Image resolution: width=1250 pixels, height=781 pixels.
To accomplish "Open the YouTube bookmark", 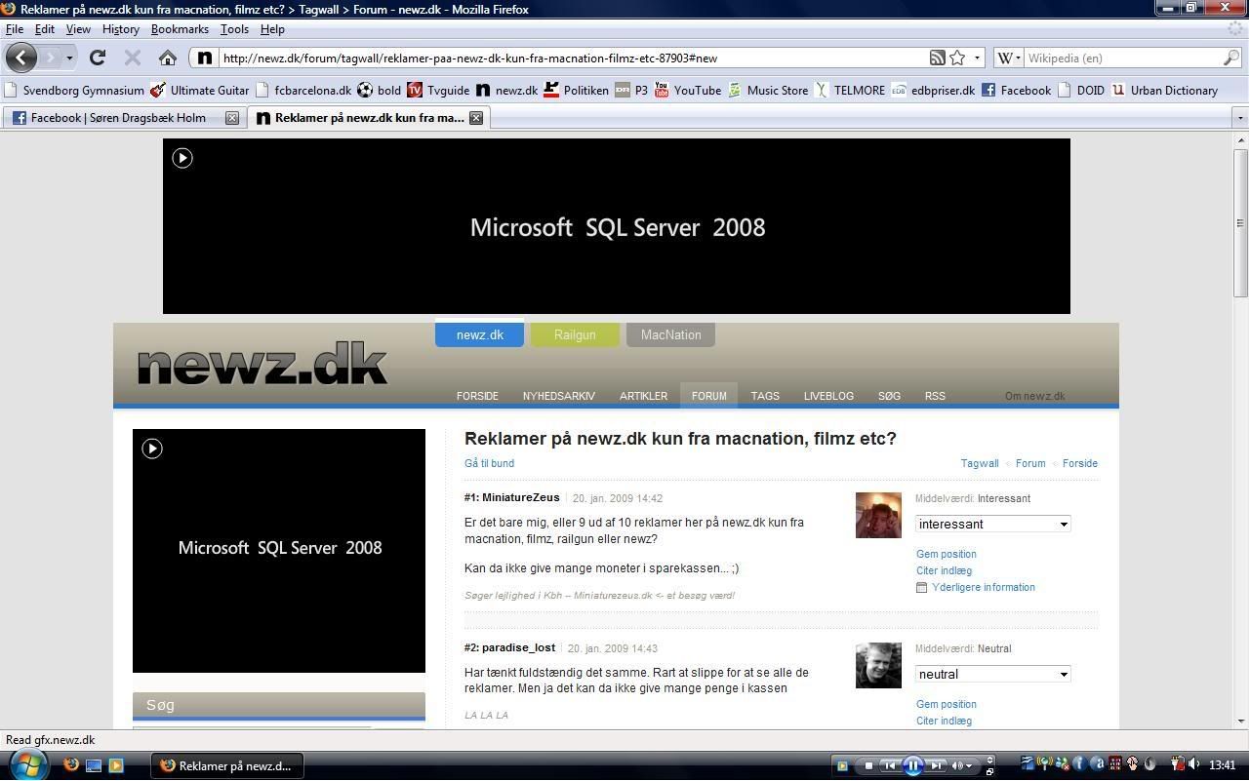I will [687, 90].
